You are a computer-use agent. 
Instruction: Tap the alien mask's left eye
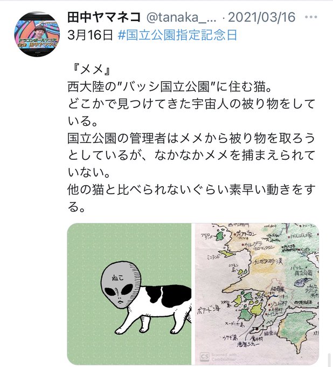110,291
